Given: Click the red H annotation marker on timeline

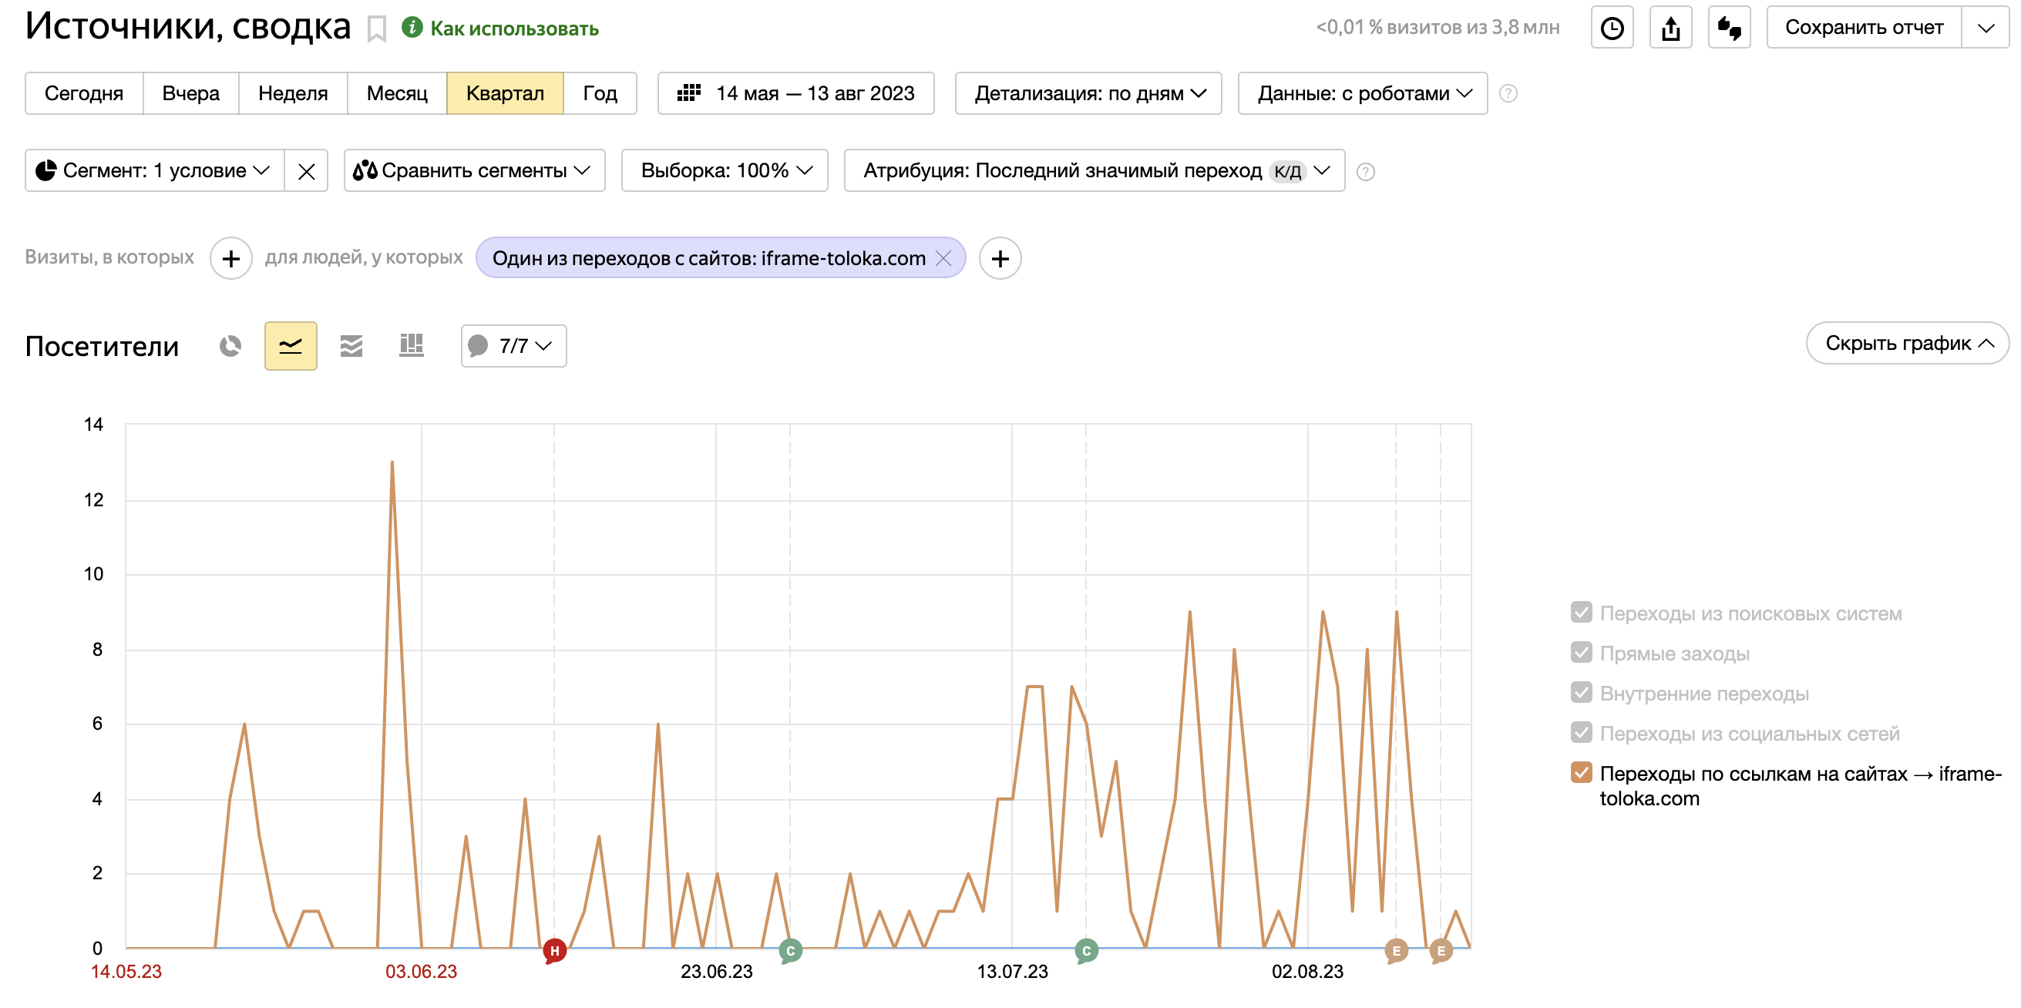Looking at the screenshot, I should click(x=554, y=950).
